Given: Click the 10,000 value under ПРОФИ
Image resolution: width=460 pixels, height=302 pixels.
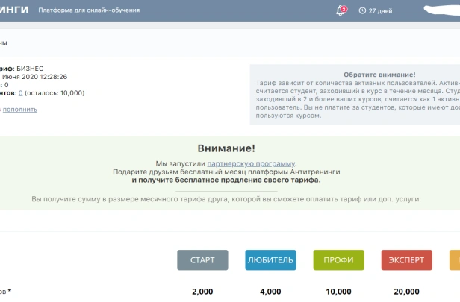Looking at the screenshot, I should 338,292.
